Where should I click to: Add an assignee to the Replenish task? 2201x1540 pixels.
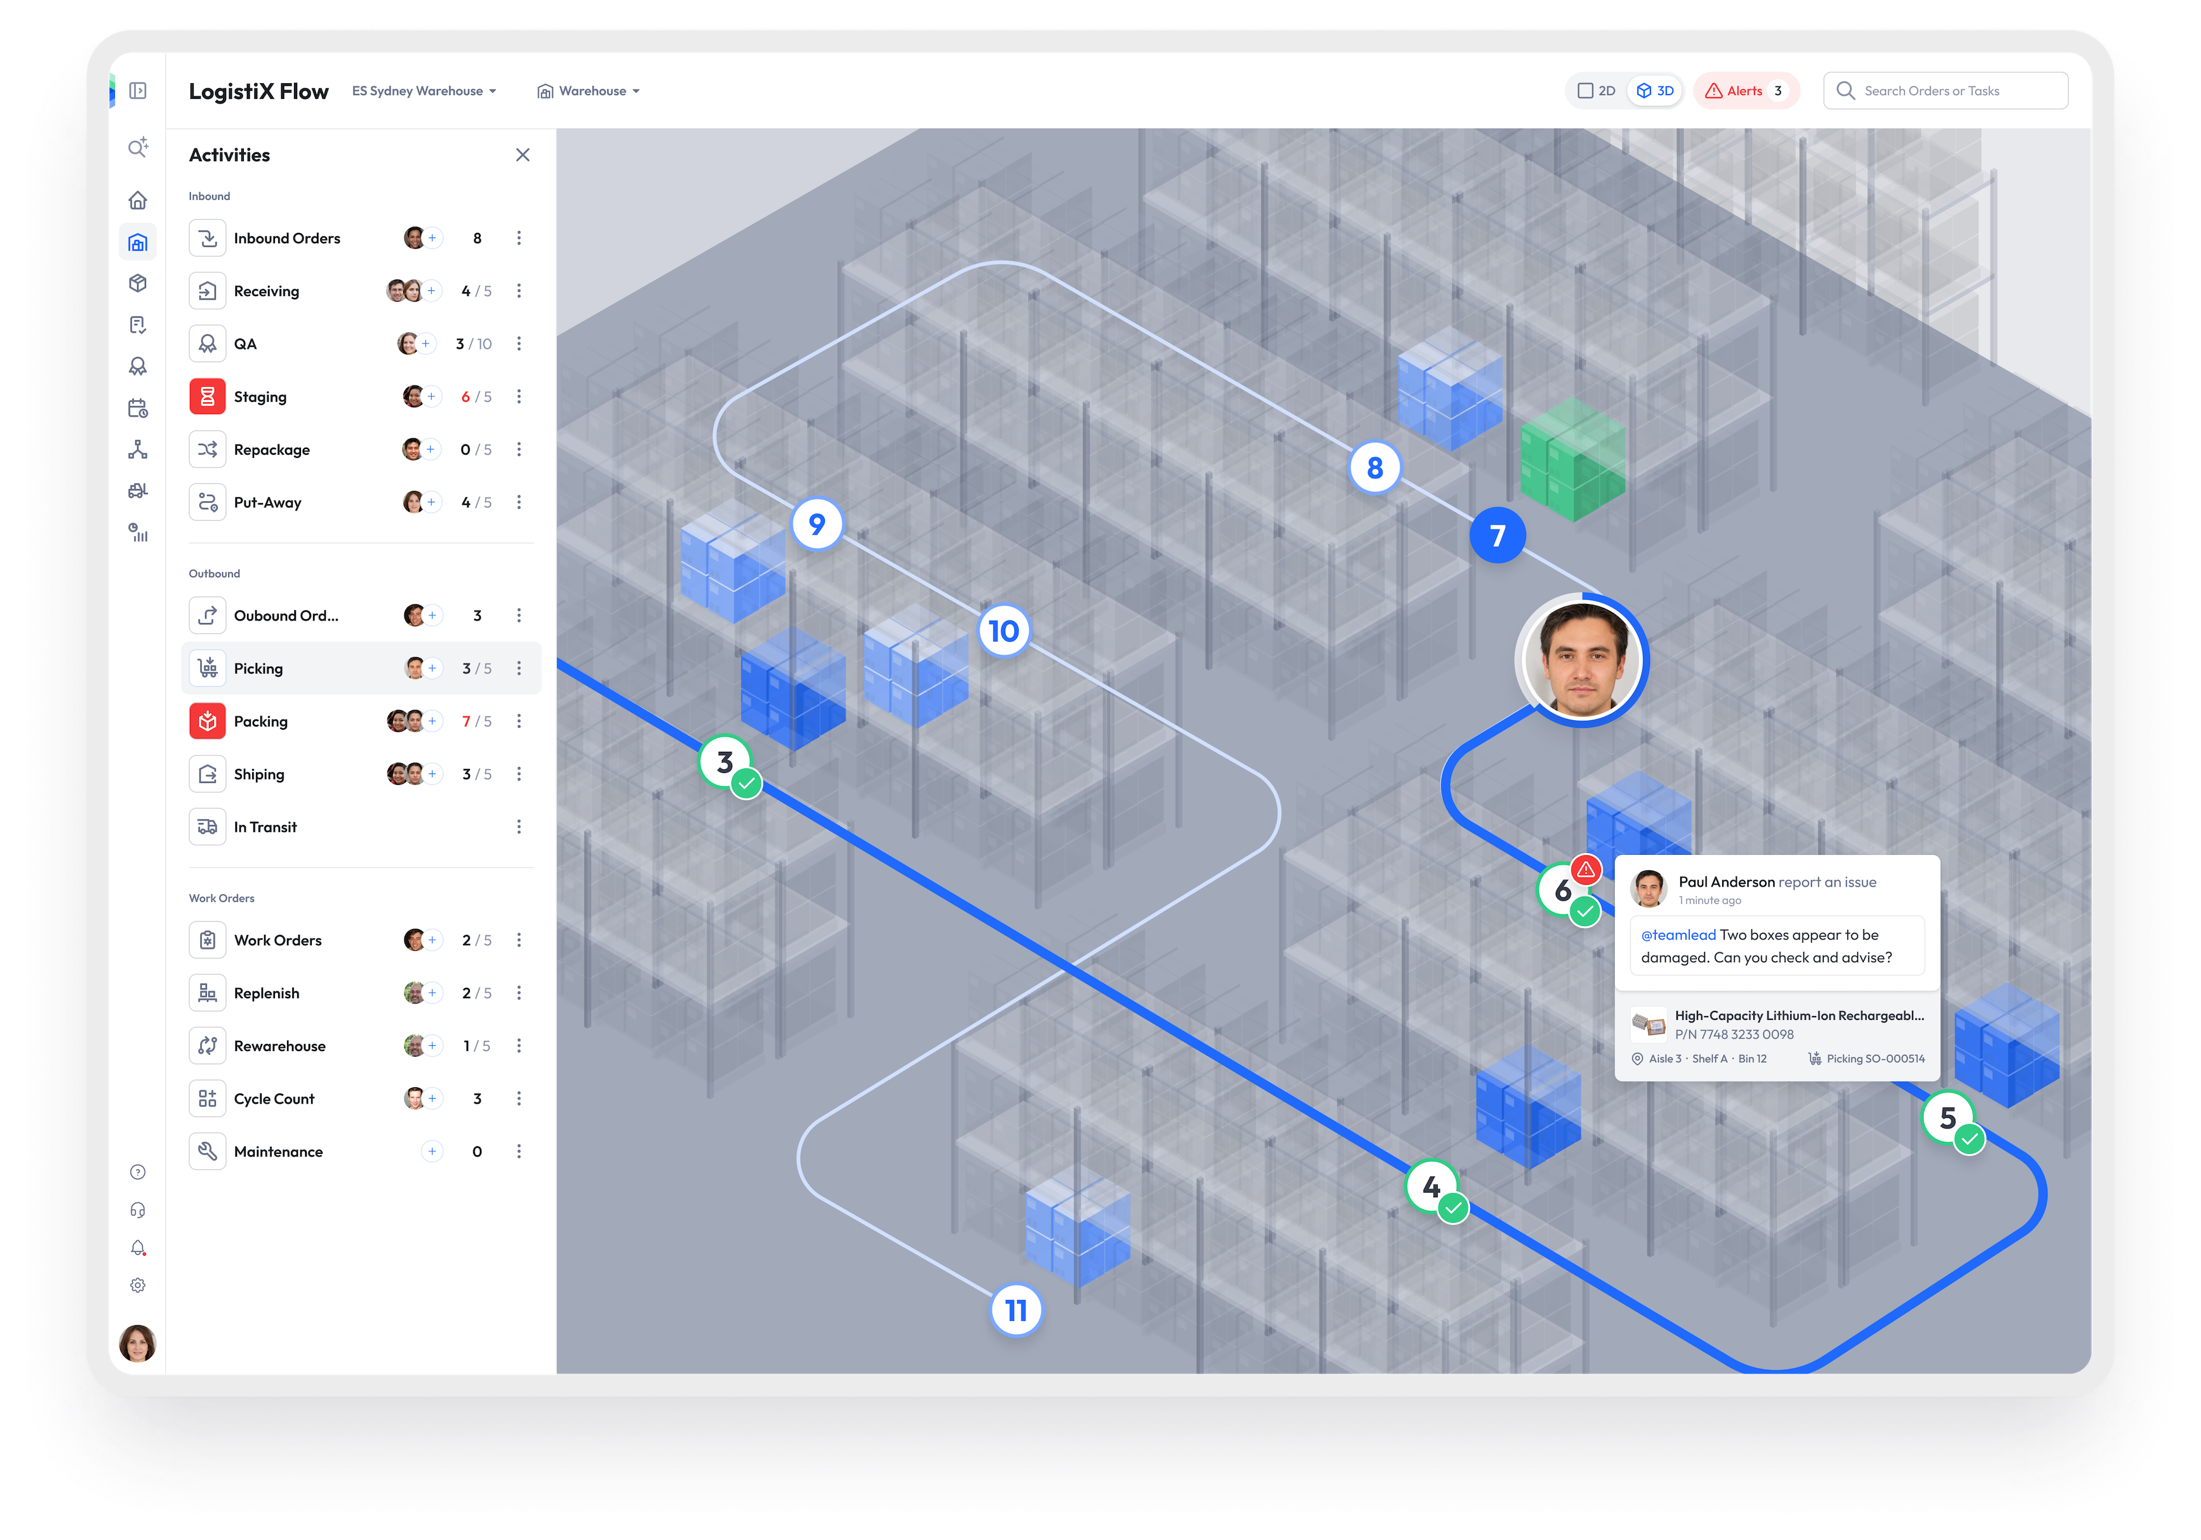pos(433,993)
